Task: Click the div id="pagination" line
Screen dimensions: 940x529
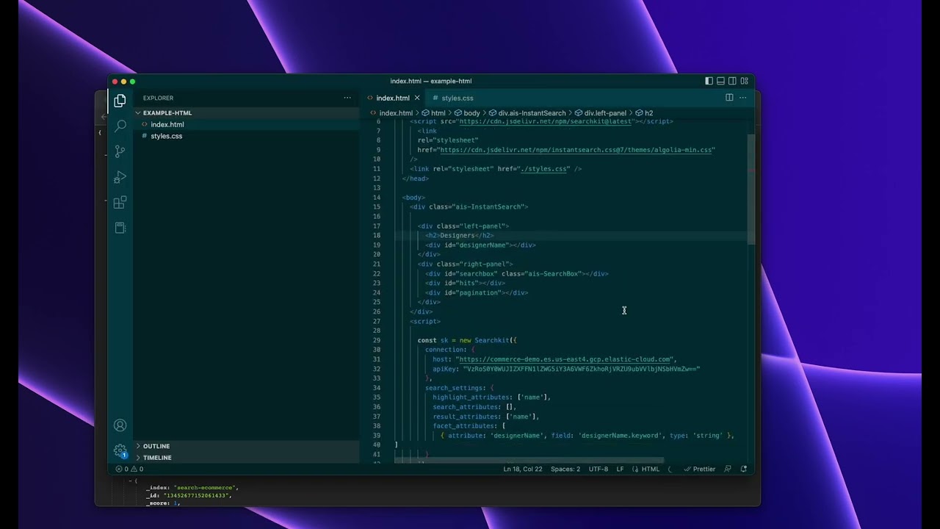Action: pyautogui.click(x=477, y=292)
